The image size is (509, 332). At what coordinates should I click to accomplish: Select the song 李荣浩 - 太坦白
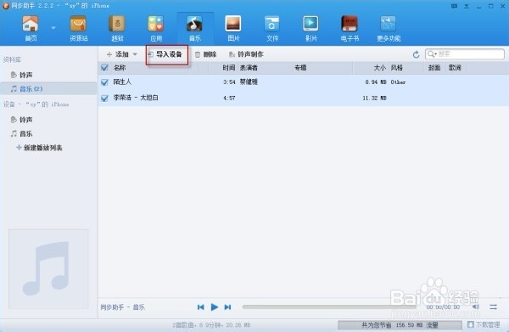coord(136,98)
